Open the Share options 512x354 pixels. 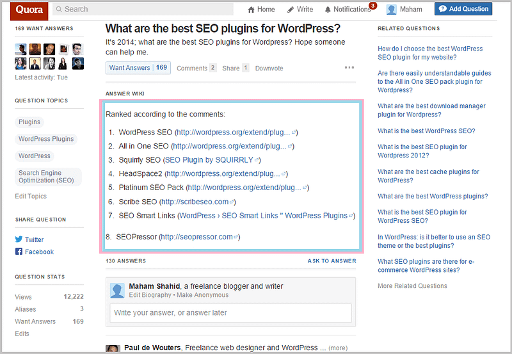(x=235, y=68)
